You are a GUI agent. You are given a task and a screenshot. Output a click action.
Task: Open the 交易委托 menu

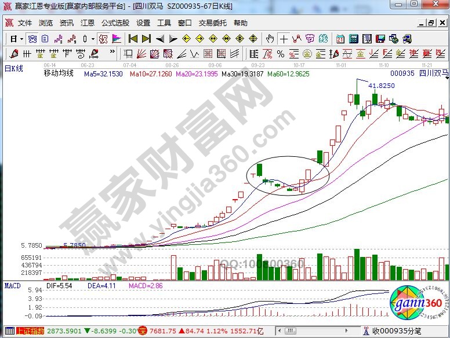pyautogui.click(x=211, y=23)
